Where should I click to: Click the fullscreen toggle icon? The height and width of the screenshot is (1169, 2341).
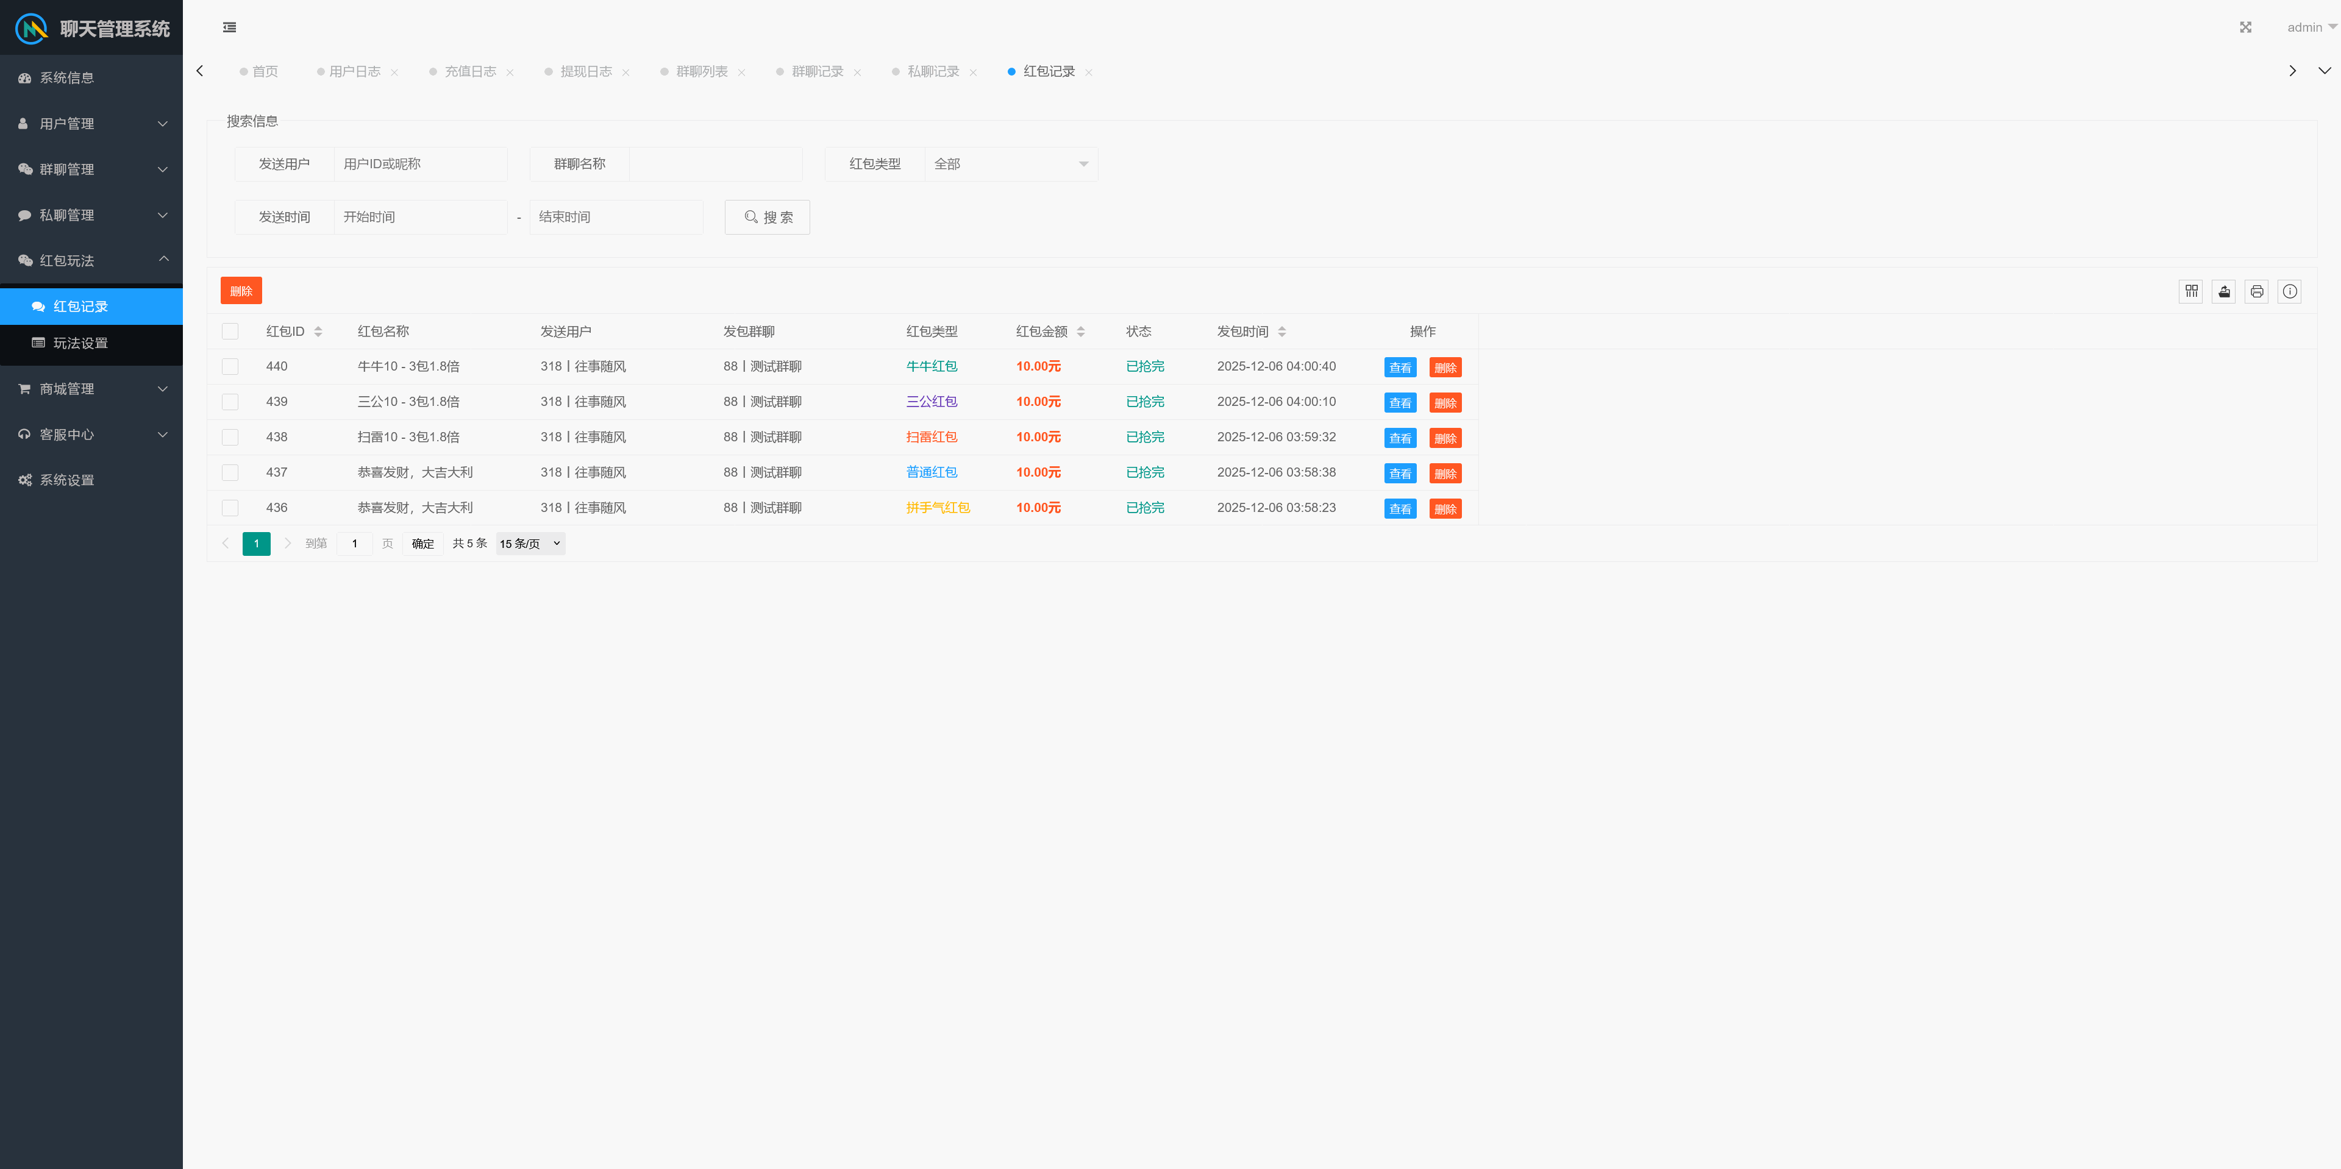[x=2245, y=27]
